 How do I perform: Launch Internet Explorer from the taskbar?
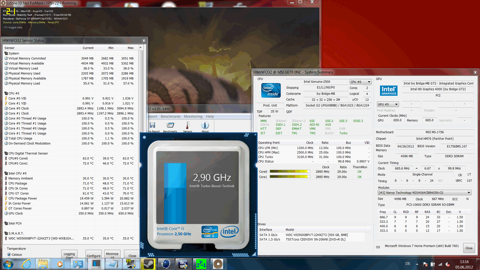pyautogui.click(x=26, y=264)
